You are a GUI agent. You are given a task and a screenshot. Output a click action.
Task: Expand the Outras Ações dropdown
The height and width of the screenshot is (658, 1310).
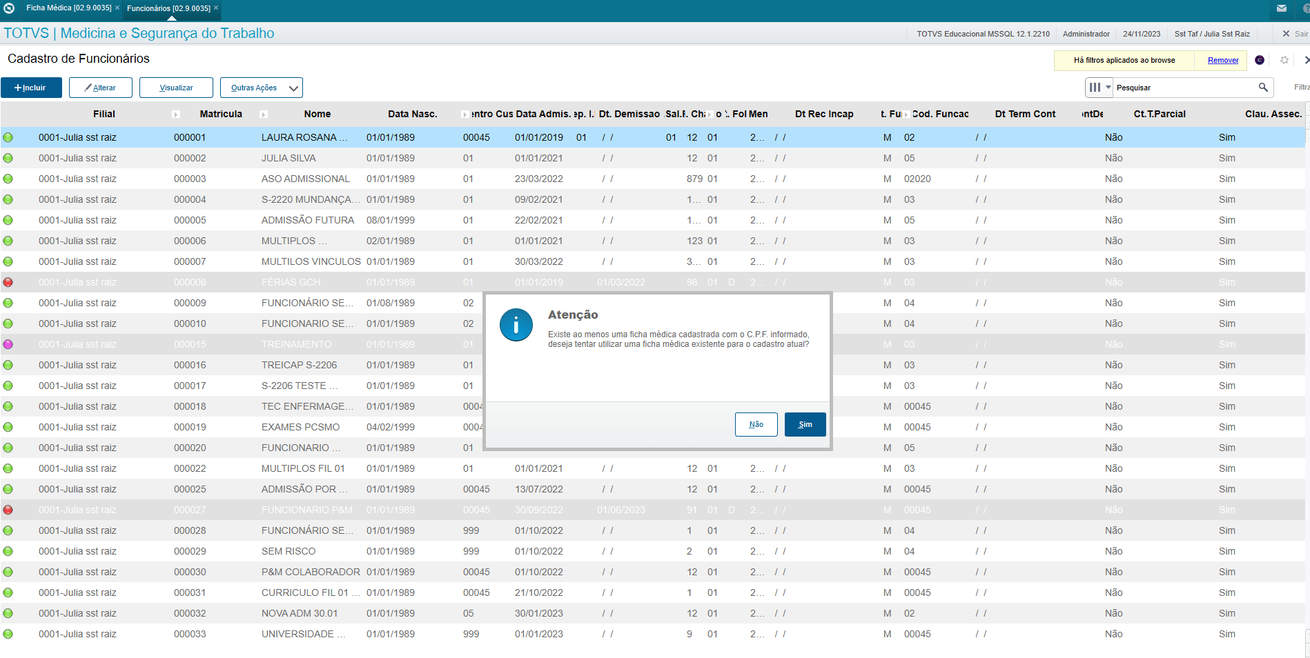point(262,88)
